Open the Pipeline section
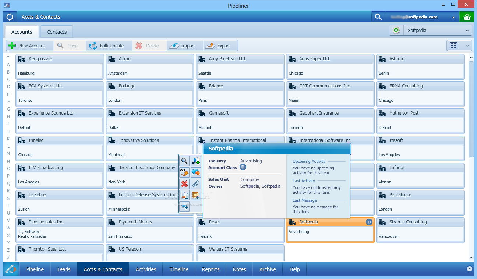477x279 pixels. [35, 269]
